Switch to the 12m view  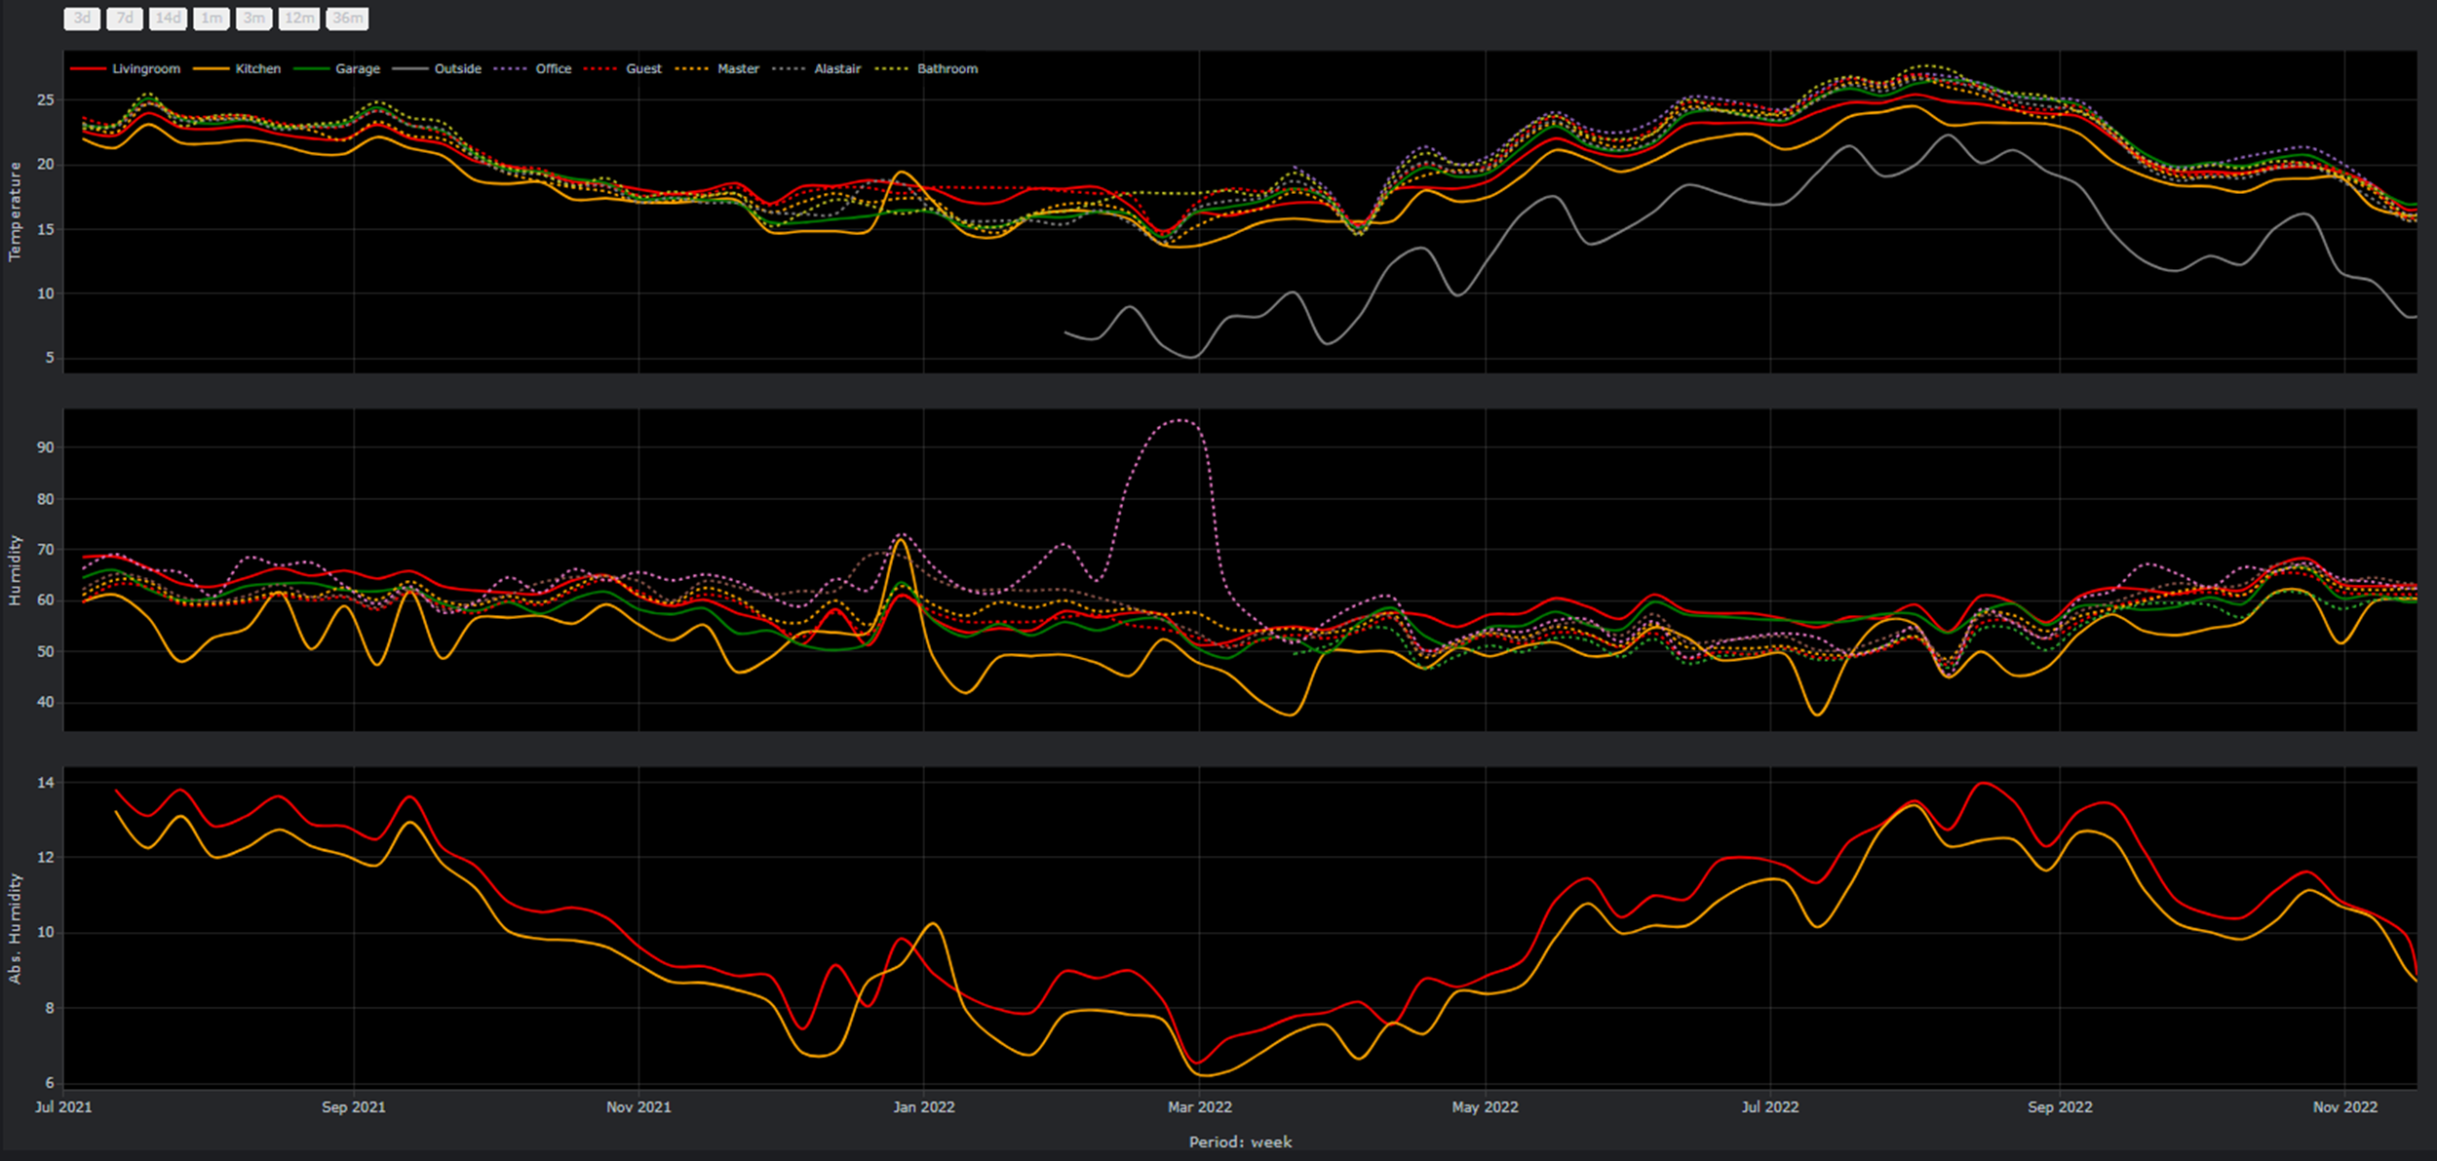coord(298,18)
